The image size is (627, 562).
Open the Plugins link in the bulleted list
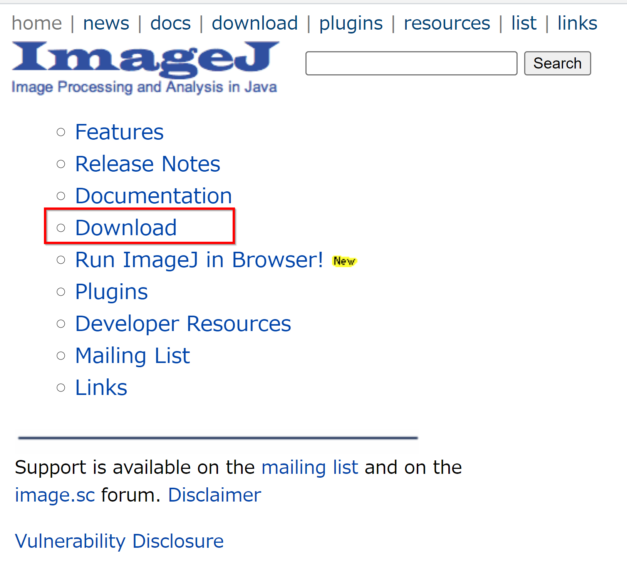point(112,292)
